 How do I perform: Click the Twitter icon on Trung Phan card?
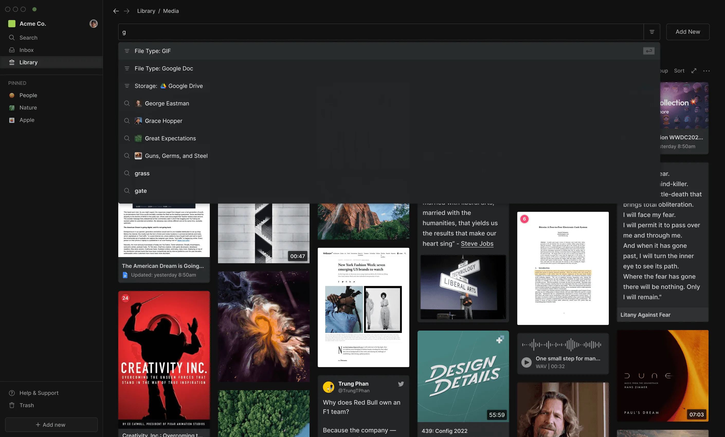coord(401,384)
